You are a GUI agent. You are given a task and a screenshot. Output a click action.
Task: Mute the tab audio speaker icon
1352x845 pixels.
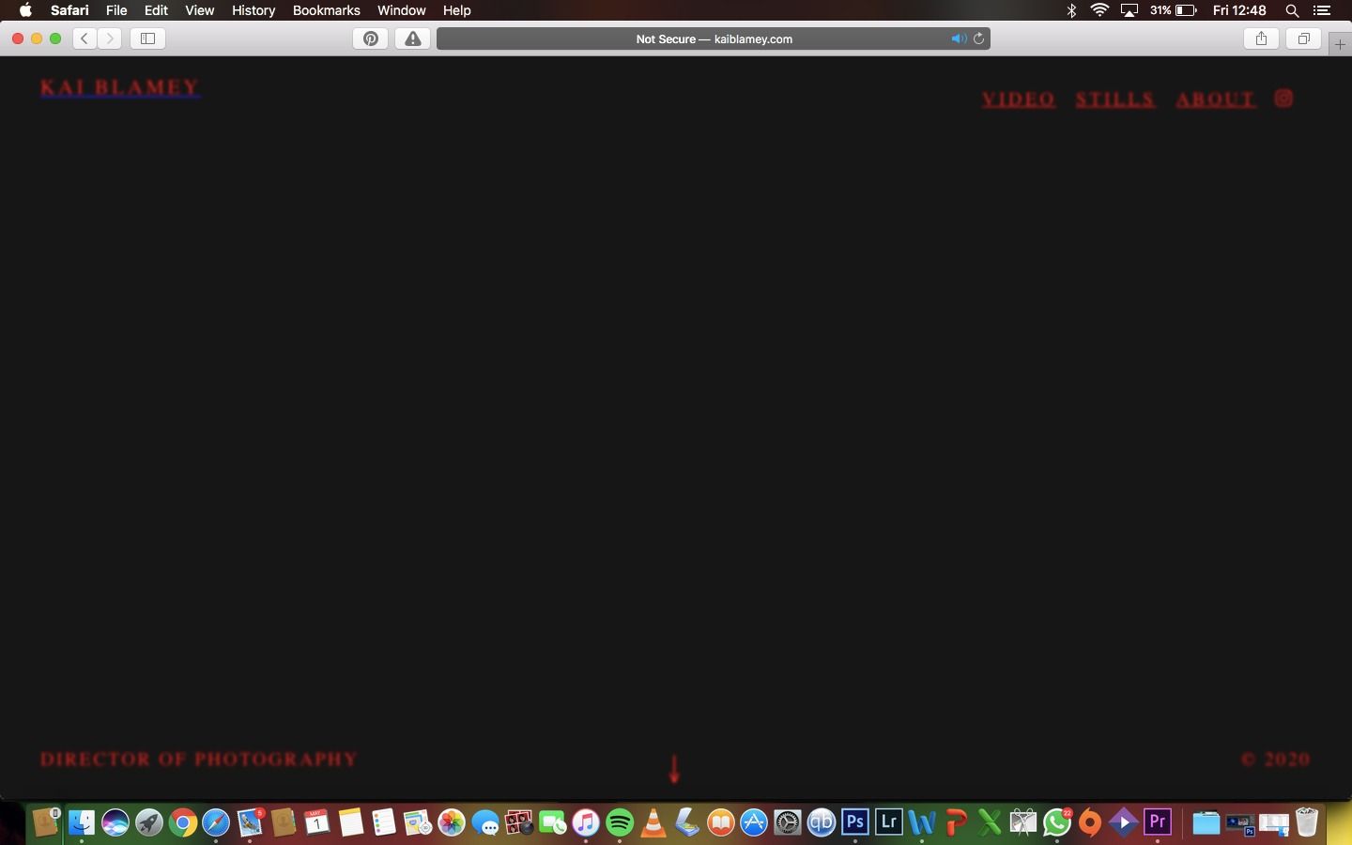coord(957,38)
